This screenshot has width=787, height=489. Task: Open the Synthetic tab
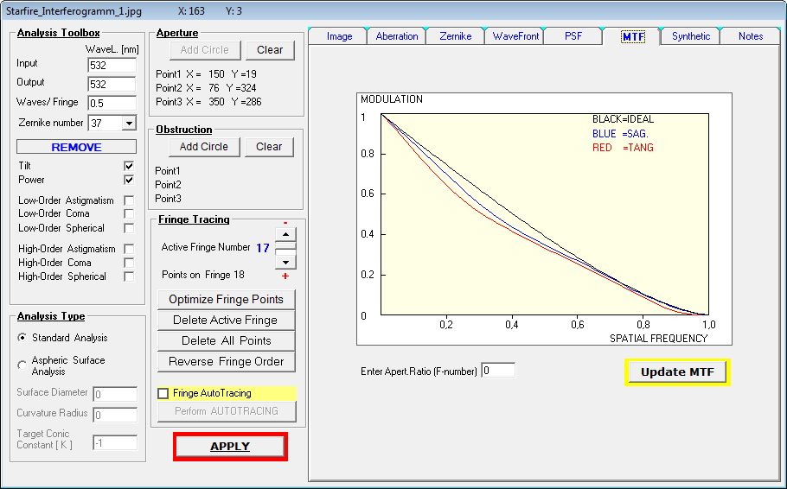pyautogui.click(x=691, y=36)
